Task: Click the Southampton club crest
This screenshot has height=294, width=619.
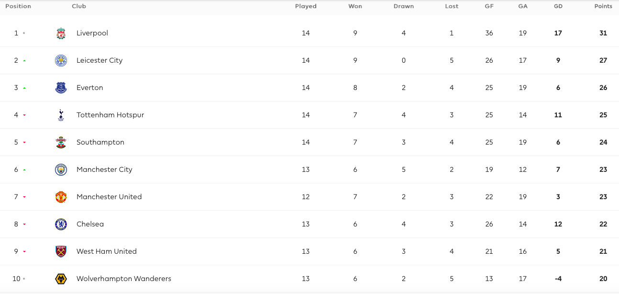Action: (x=61, y=143)
